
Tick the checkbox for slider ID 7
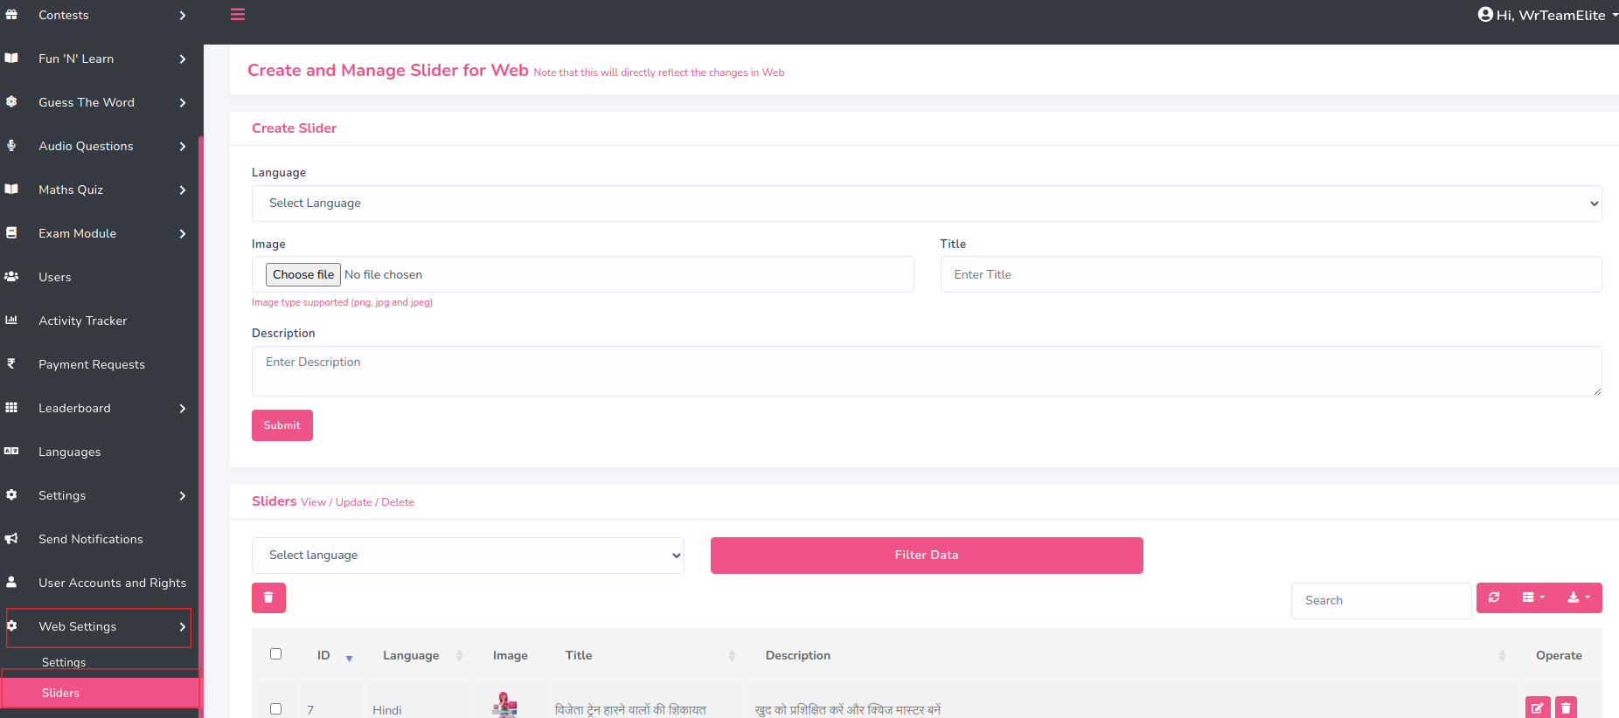click(x=276, y=708)
